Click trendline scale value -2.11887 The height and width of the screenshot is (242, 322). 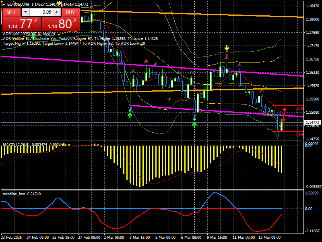coord(312,231)
